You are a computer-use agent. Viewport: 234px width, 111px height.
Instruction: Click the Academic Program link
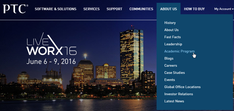179,51
